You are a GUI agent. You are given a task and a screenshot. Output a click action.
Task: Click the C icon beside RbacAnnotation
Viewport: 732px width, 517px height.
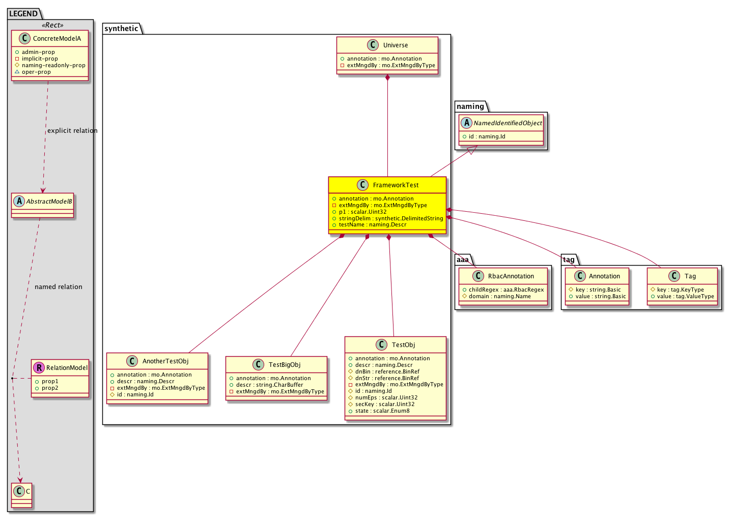(x=478, y=276)
